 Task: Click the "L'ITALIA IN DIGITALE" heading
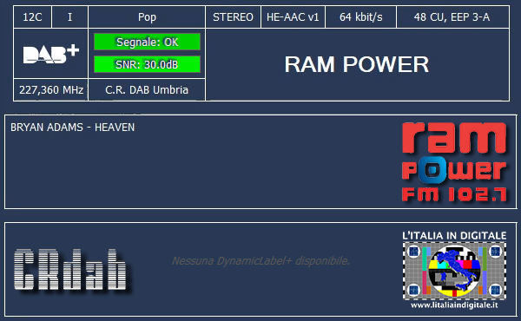(x=454, y=235)
